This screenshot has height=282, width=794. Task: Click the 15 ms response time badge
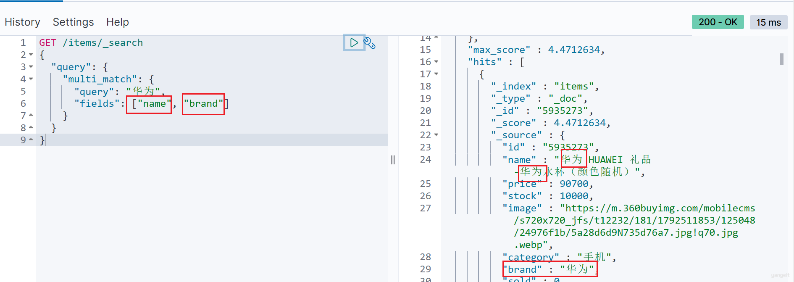point(768,22)
